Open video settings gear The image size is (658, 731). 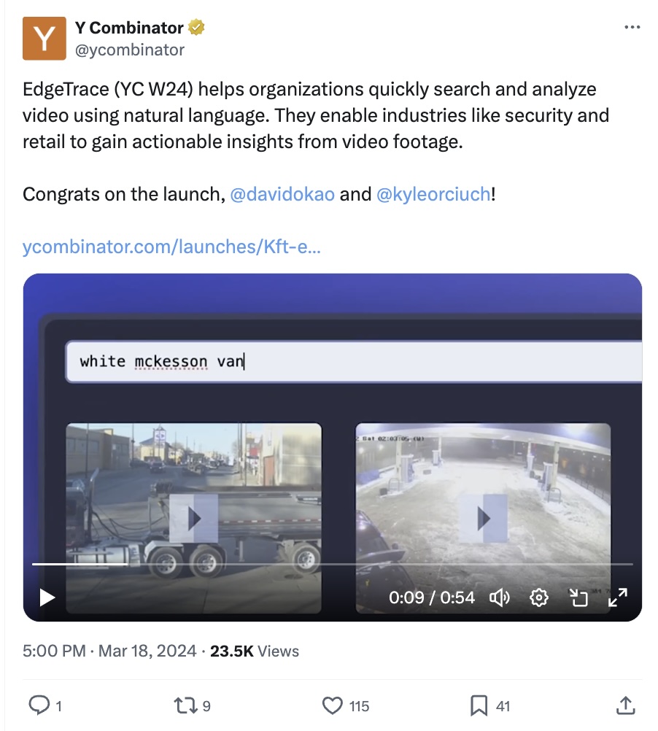point(538,597)
